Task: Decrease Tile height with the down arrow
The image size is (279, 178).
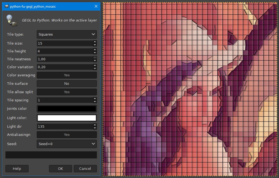Action: tap(95, 52)
